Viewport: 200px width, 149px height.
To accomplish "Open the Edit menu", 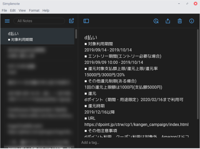I will click(13, 11).
